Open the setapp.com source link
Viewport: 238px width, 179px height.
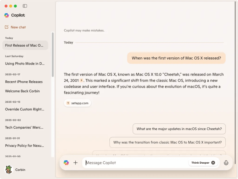coord(77,103)
